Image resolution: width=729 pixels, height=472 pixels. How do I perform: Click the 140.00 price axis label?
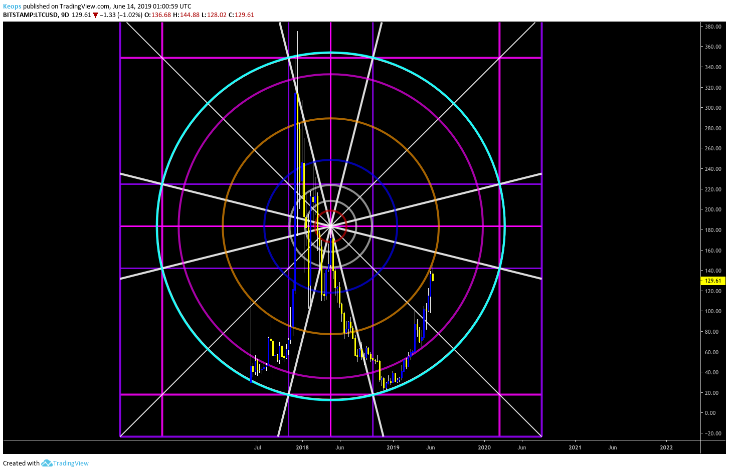(713, 271)
